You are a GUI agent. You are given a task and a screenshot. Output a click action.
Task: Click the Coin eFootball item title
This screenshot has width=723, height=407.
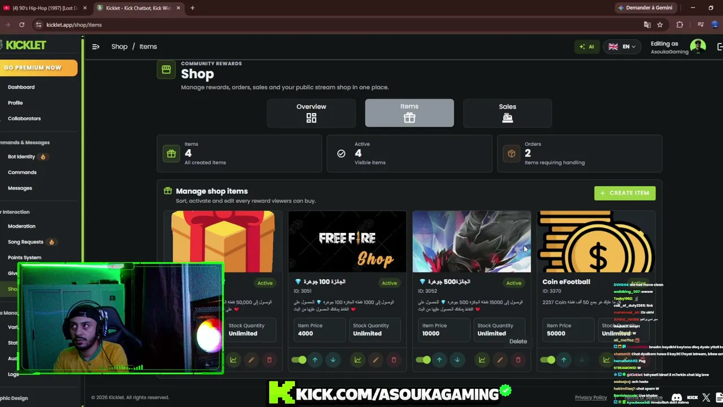point(566,282)
